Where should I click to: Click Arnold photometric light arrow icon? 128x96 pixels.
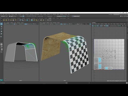click(x=9, y=20)
